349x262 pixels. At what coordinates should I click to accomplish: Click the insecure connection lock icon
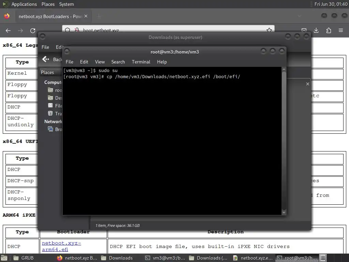click(77, 30)
